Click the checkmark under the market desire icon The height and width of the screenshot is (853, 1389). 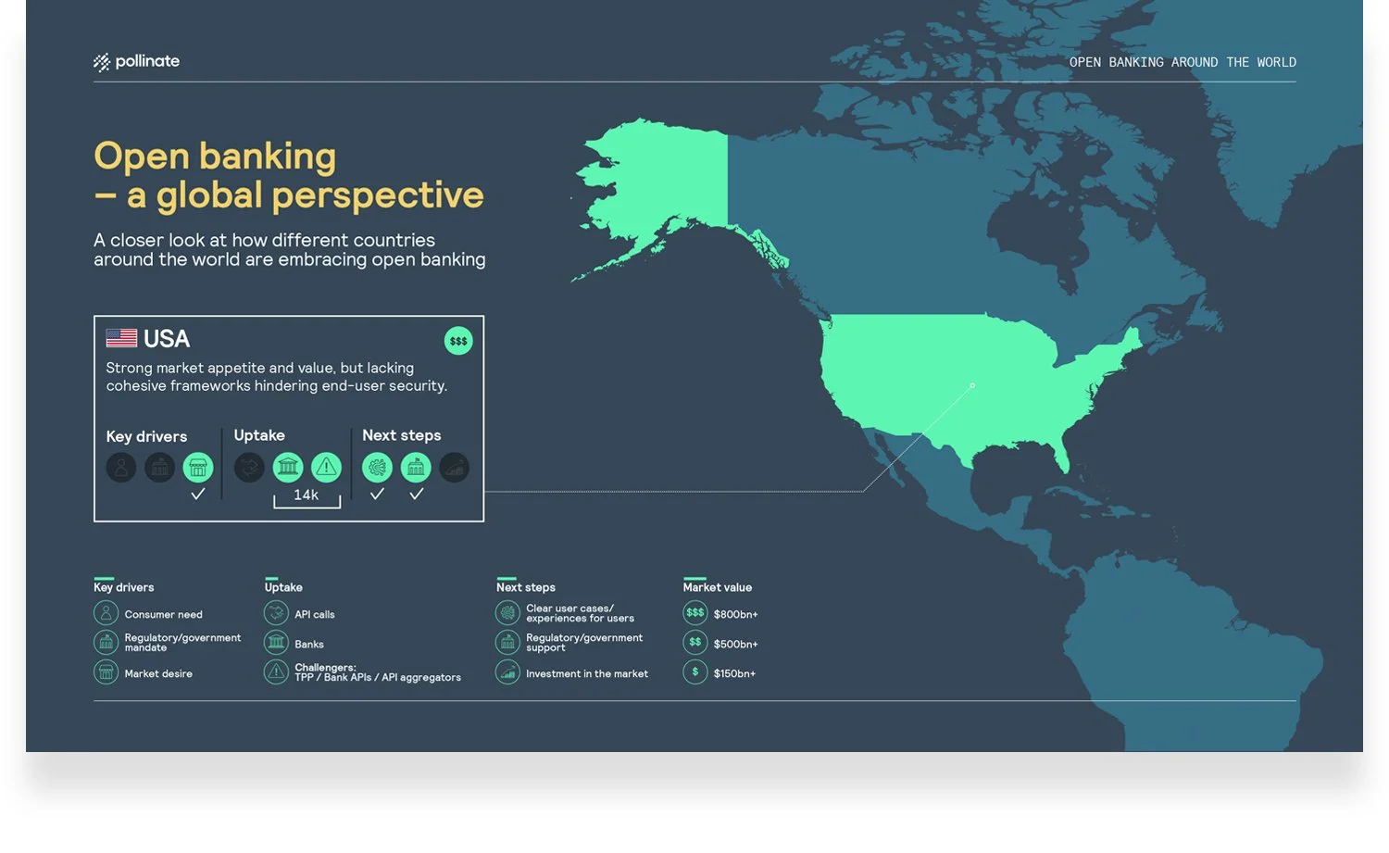197,495
